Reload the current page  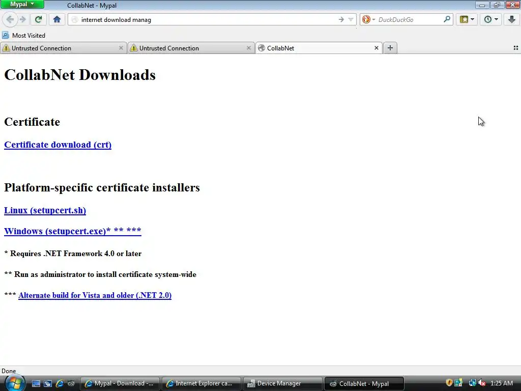38,20
